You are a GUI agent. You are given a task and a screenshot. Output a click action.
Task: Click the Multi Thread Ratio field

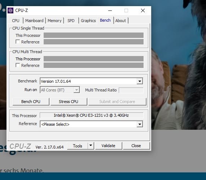[131, 90]
